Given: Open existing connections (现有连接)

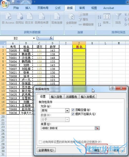Looking at the screenshot, I should [57, 18].
